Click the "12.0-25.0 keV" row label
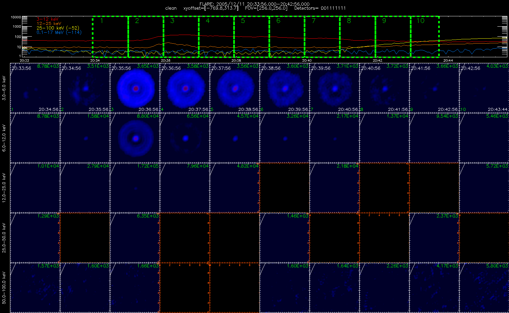 (4, 188)
